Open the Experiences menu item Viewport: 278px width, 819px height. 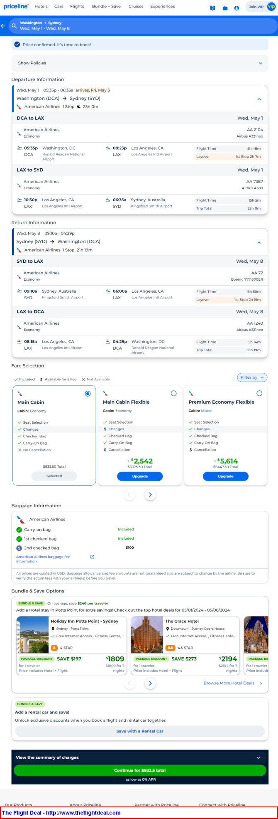point(163,6)
